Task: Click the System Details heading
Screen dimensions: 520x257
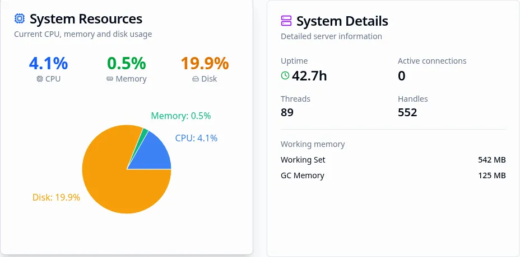Action: tap(342, 21)
